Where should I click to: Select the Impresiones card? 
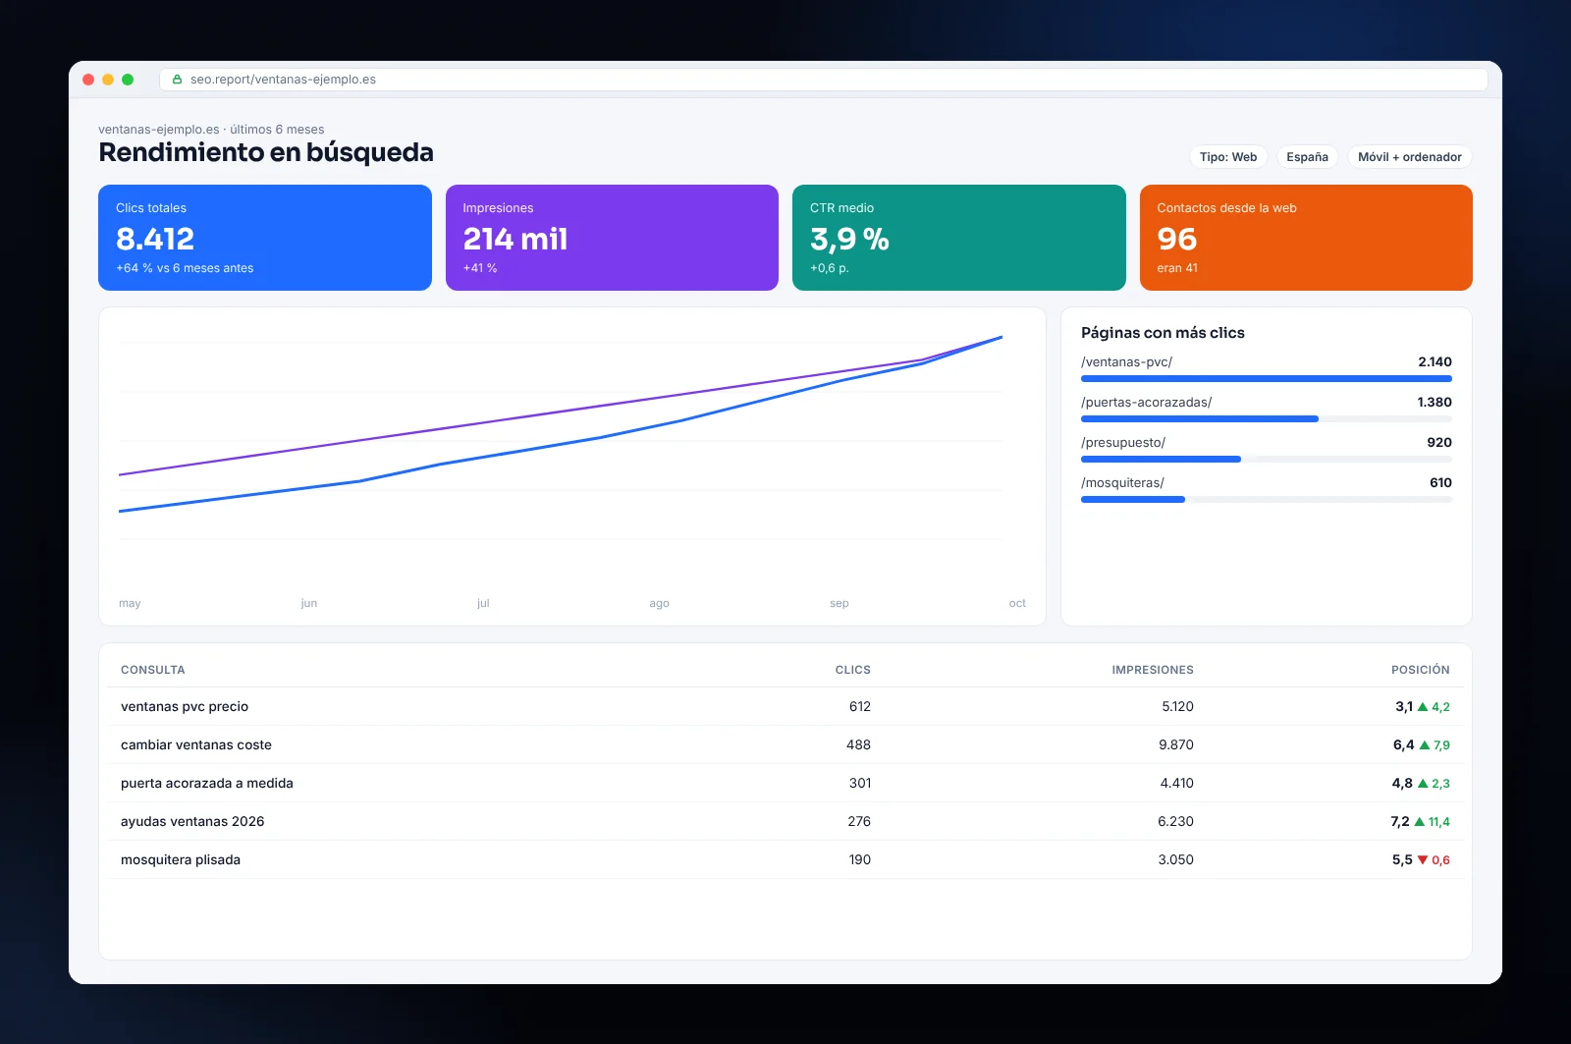tap(612, 238)
